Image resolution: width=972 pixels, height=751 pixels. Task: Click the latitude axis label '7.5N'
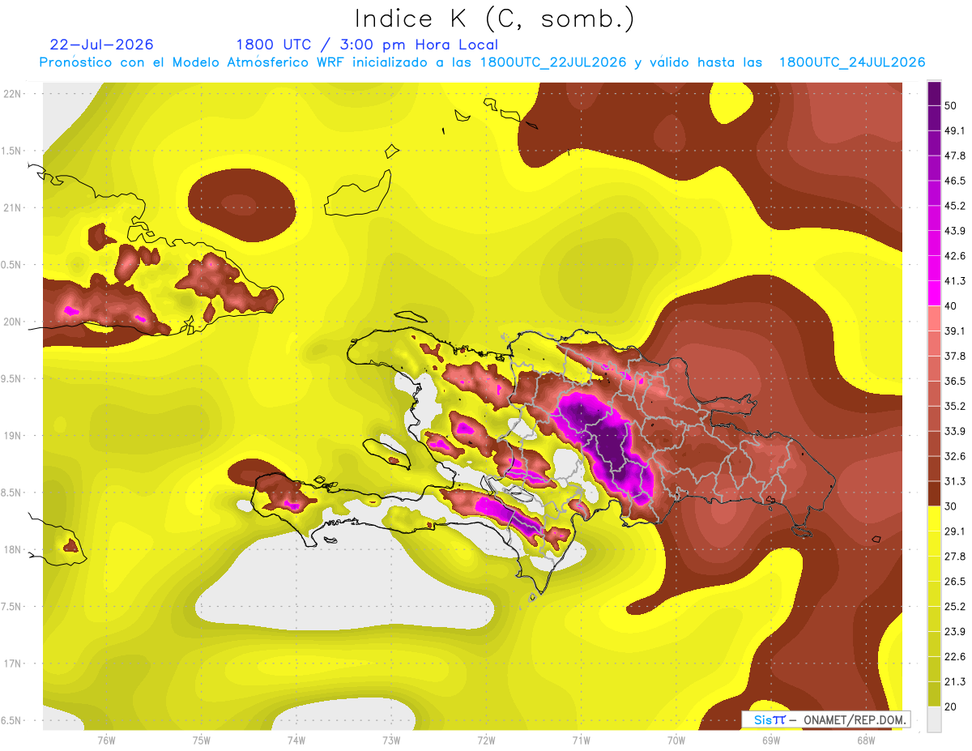tap(12, 607)
